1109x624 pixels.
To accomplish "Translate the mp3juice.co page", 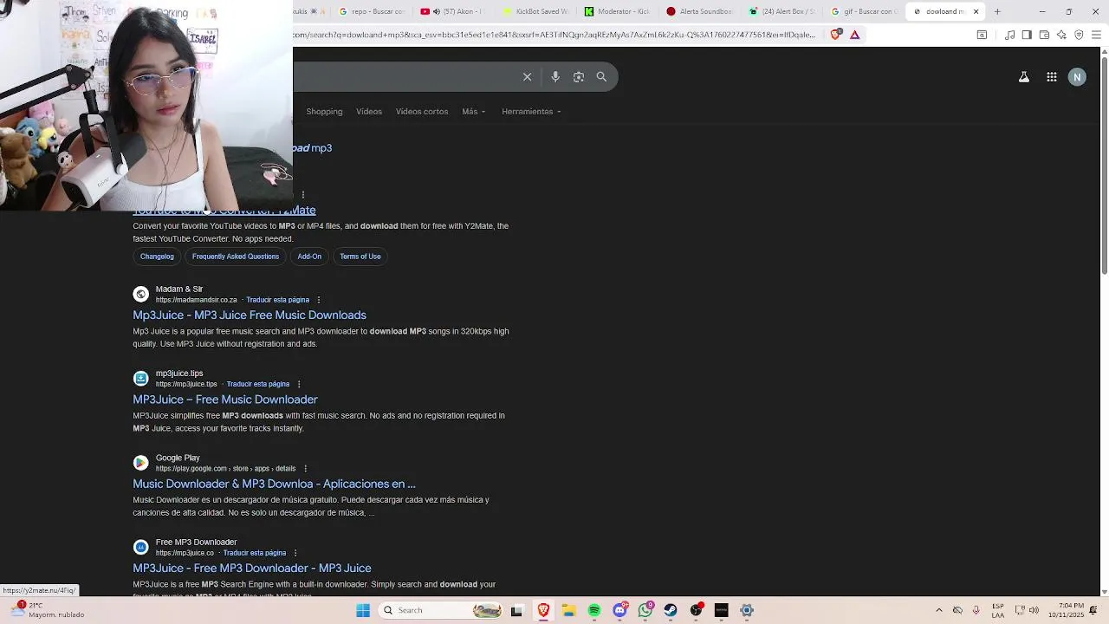I will (x=255, y=553).
